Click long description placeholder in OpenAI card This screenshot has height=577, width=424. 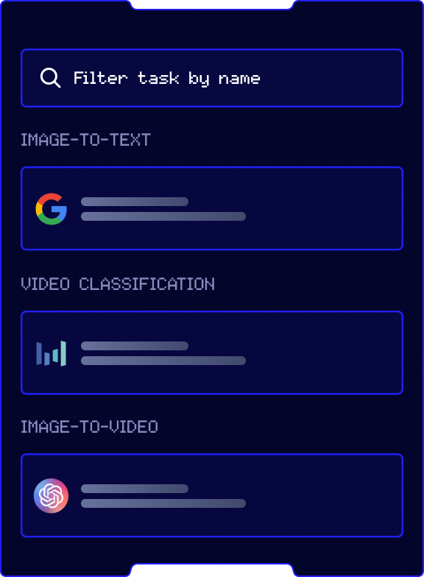[x=163, y=503]
